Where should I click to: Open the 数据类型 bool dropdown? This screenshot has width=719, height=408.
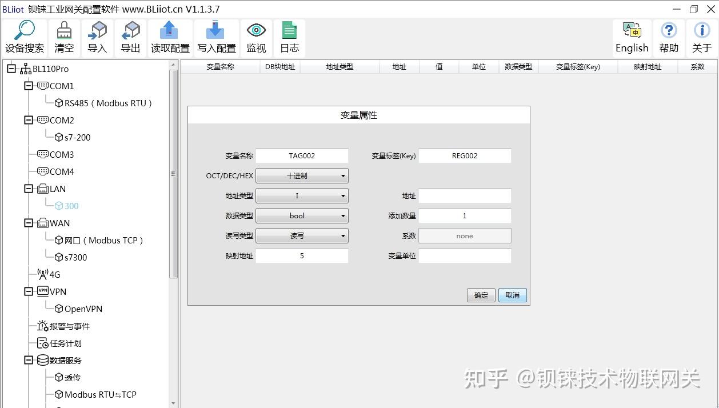pyautogui.click(x=302, y=216)
